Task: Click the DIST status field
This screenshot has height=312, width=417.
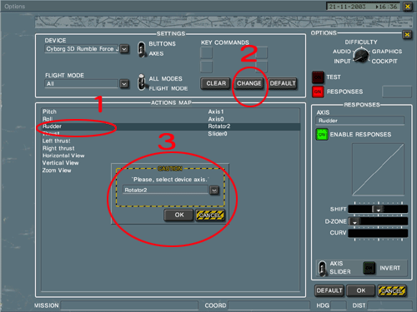Action: 389,305
